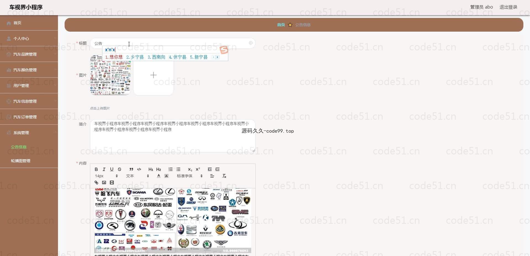530x256 pixels.
Task: Click the 管理员 abo account label
Action: pyautogui.click(x=481, y=7)
